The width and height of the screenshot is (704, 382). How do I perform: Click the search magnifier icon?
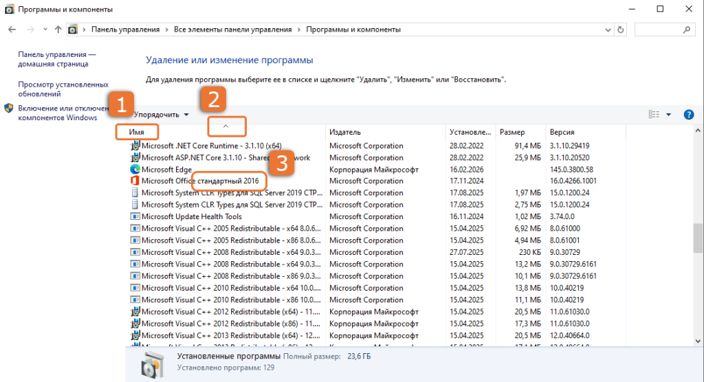[x=687, y=30]
